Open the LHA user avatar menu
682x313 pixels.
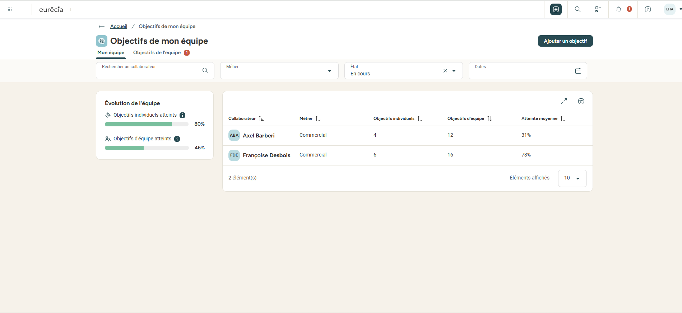pyautogui.click(x=670, y=9)
